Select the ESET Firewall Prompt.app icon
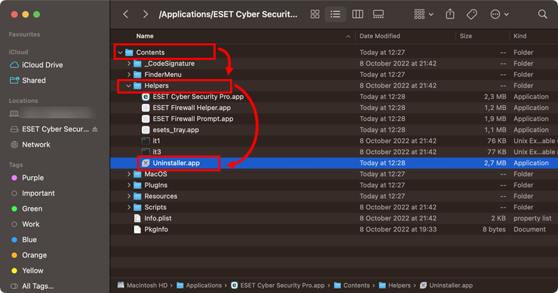558x293 pixels. [145, 118]
